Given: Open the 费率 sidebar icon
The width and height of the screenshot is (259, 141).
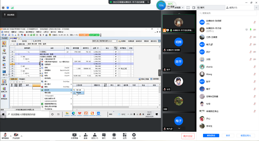Looking at the screenshot, I should pyautogui.click(x=4, y=58).
